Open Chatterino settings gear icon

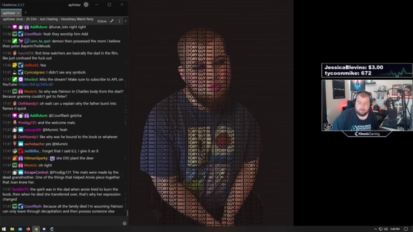tap(86, 5)
